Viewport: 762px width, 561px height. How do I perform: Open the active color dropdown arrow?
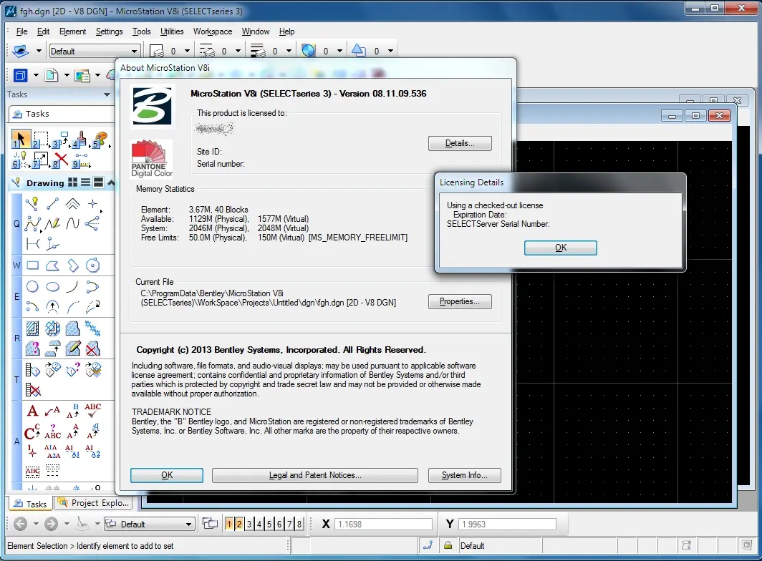coord(187,51)
